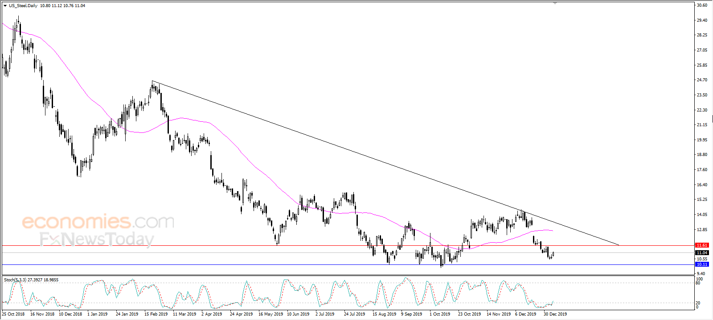713x320 pixels.
Task: Click the 30.60 price axis label
Action: (x=702, y=5)
